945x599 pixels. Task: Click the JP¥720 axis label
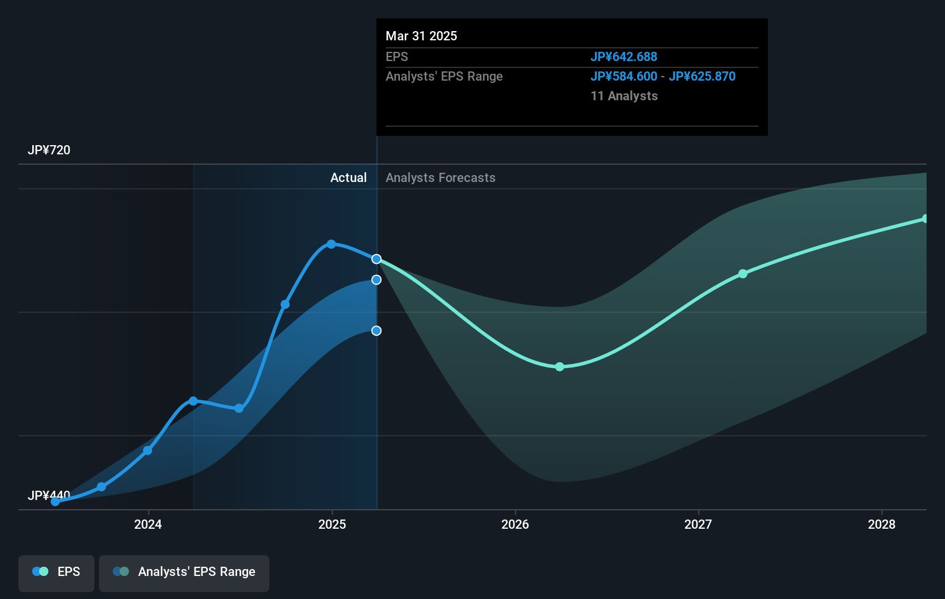coord(49,150)
